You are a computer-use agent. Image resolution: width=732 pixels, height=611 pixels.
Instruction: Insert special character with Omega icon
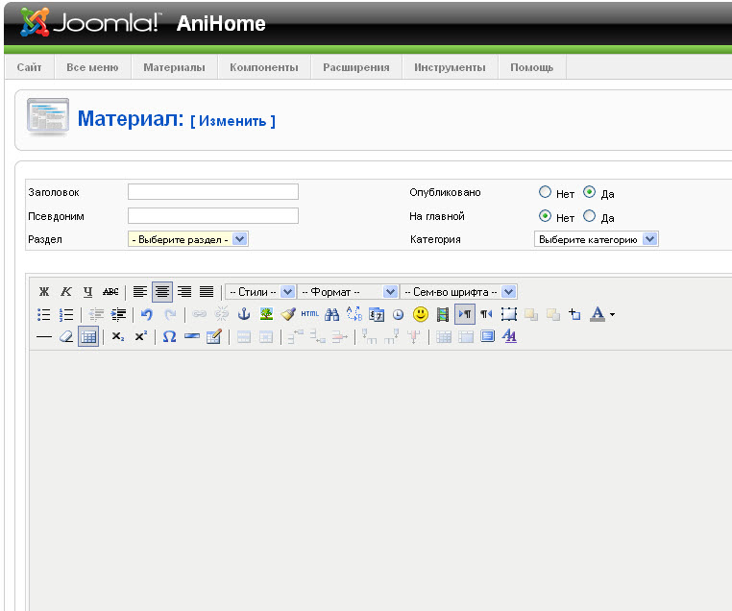coord(169,337)
